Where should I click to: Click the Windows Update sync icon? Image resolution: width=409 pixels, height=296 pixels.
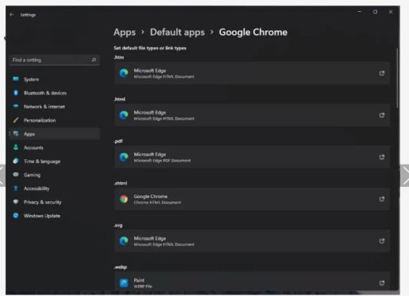pyautogui.click(x=16, y=216)
